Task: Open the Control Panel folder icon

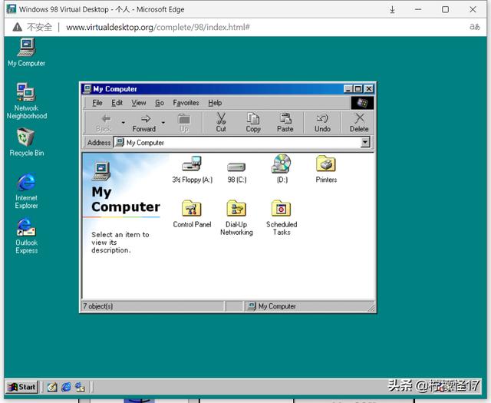Action: coord(191,209)
